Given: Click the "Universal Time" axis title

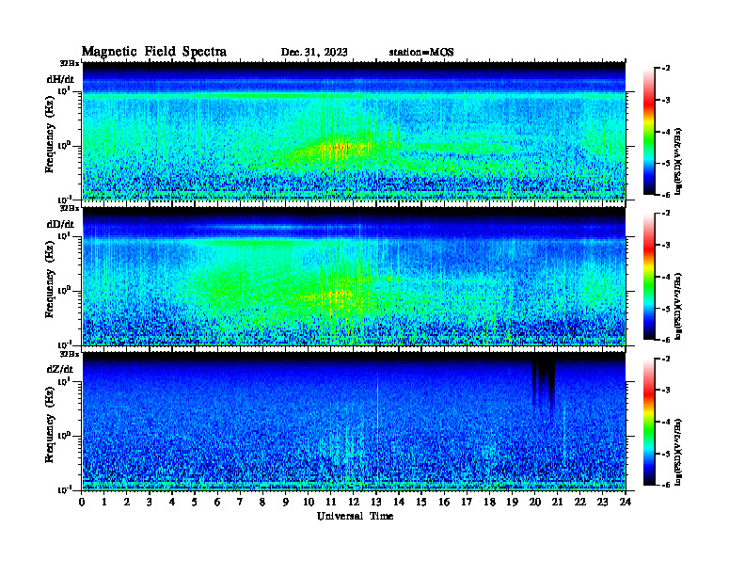Looking at the screenshot, I should click(355, 516).
